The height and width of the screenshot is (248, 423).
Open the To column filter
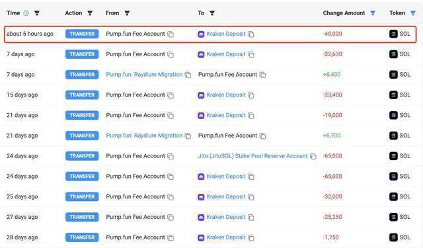point(212,13)
